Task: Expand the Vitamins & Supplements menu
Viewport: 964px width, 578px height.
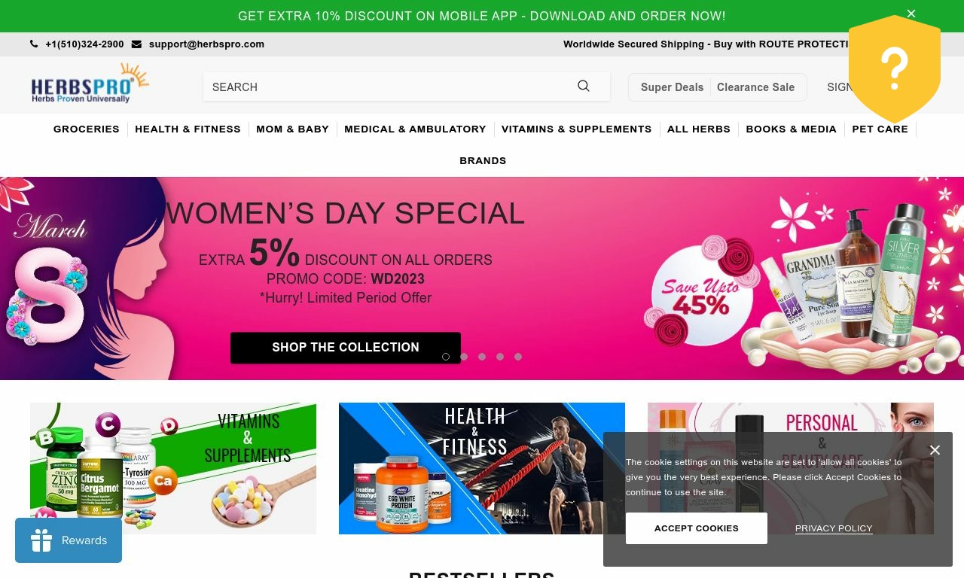Action: 576,129
